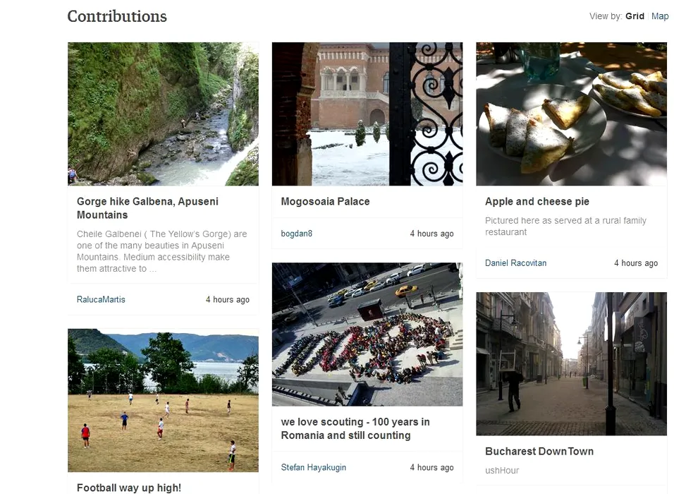View the football field photo
The image size is (674, 494).
coord(163,400)
